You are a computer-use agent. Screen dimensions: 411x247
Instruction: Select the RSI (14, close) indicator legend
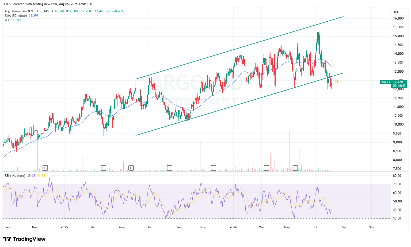tap(15, 176)
